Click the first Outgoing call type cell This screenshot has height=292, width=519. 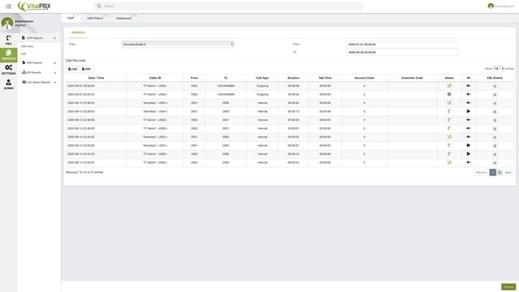click(x=263, y=86)
